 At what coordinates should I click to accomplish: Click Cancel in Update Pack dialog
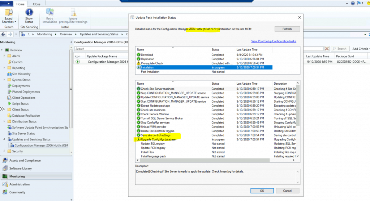(x=287, y=191)
